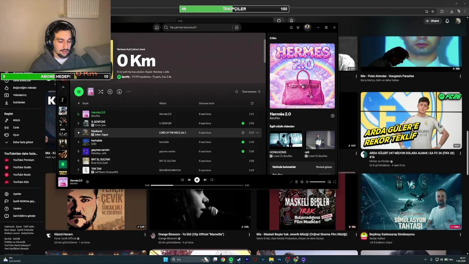Select BNT EL SULTAN track title

[100, 159]
